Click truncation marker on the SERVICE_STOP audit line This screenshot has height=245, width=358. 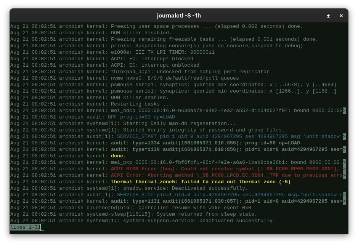pyautogui.click(x=344, y=195)
